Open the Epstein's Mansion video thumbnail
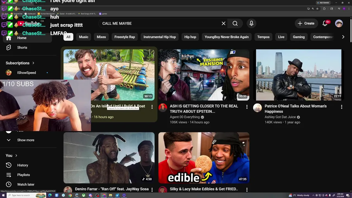Screen dimensions: 352x198 point(204,75)
